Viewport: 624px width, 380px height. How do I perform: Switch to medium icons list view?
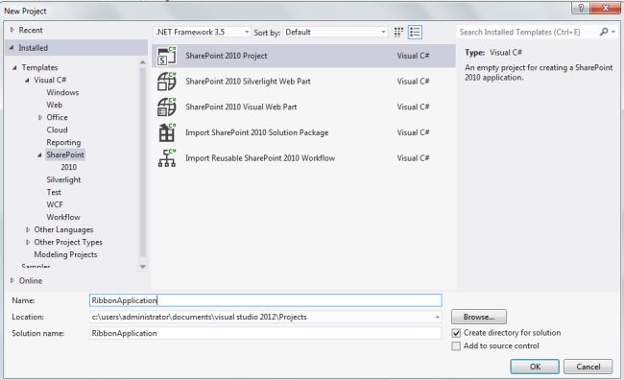click(x=415, y=33)
